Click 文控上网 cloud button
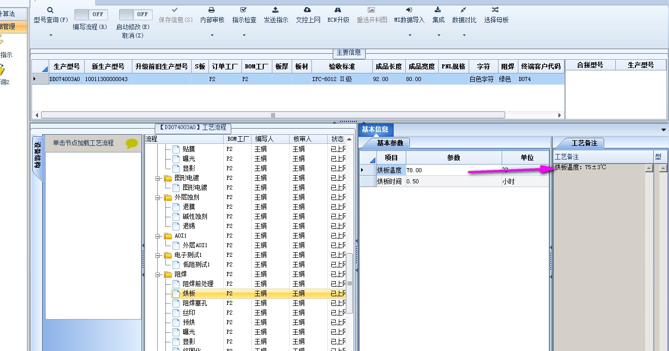Viewport: 669px width, 351px height. [308, 15]
